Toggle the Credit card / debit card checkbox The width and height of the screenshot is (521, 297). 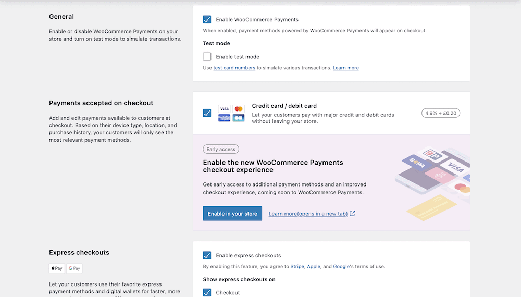(207, 113)
